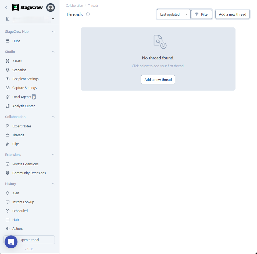Screen dimensions: 257x254
Task: Click the info icon next to Threads
Action: point(88,14)
